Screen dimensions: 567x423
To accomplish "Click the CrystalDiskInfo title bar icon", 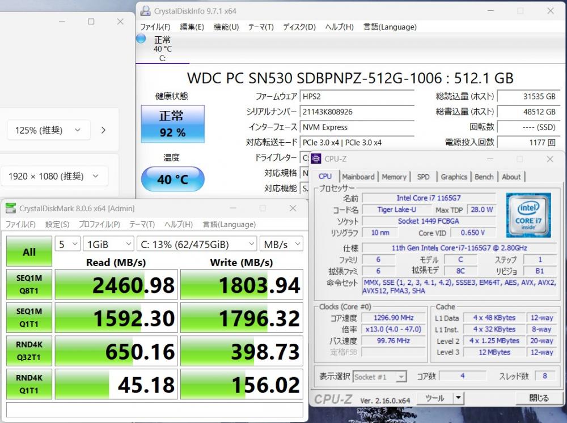I will [x=145, y=11].
